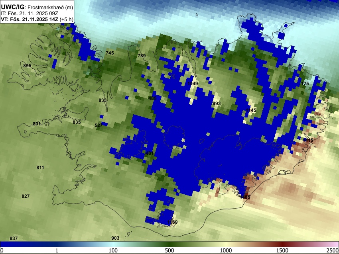Click the 2500 label on the color scale
Screen dimensions: 339x254
[333, 250]
